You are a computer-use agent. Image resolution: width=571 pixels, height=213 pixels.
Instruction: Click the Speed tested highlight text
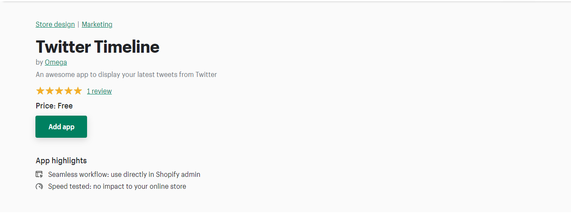[x=117, y=186]
